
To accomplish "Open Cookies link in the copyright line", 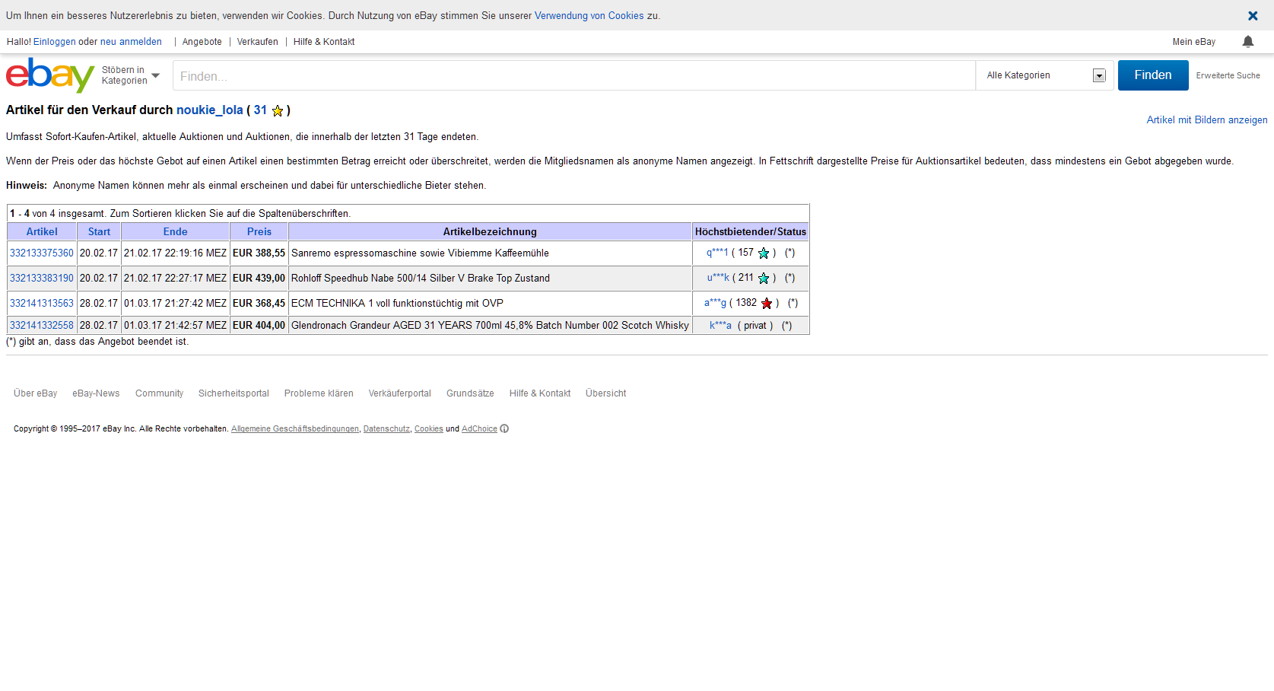I will 429,429.
